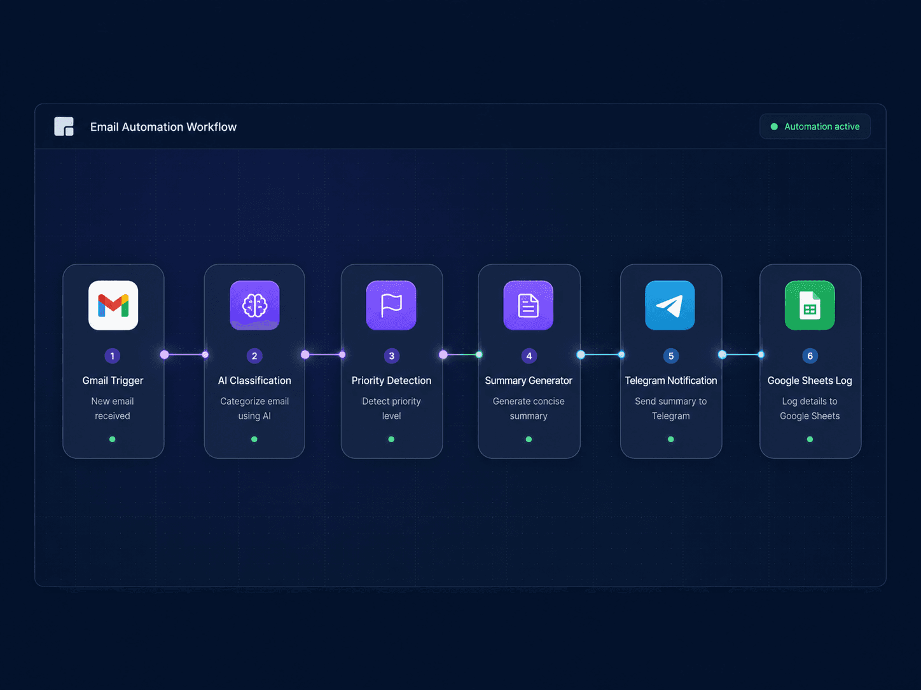Click Priority Detection's input connector port
Viewport: 921px width, 690px height.
(x=342, y=355)
